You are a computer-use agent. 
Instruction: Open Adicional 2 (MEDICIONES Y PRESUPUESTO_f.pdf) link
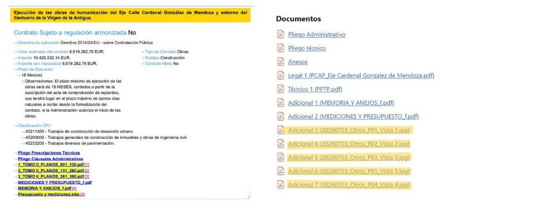[354, 117]
